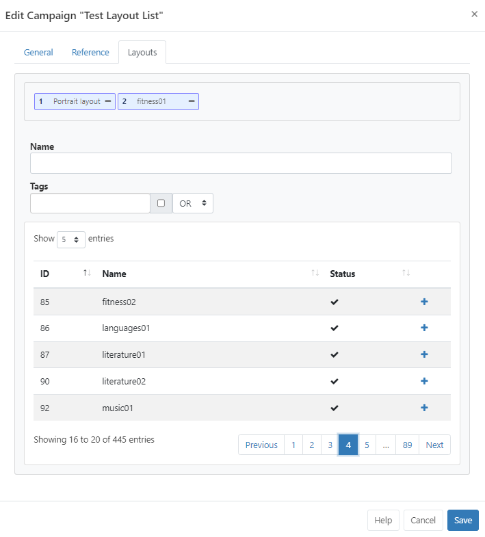Sort table by Name column arrows
The width and height of the screenshot is (485, 537).
(315, 274)
